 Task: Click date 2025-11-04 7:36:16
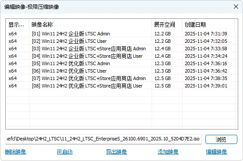pos(206,63)
